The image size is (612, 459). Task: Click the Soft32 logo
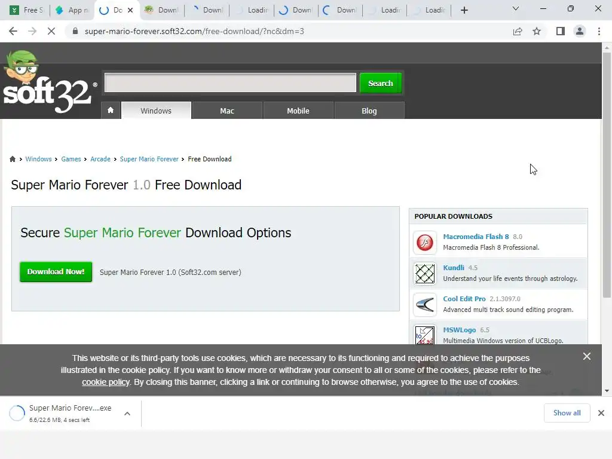(x=49, y=82)
